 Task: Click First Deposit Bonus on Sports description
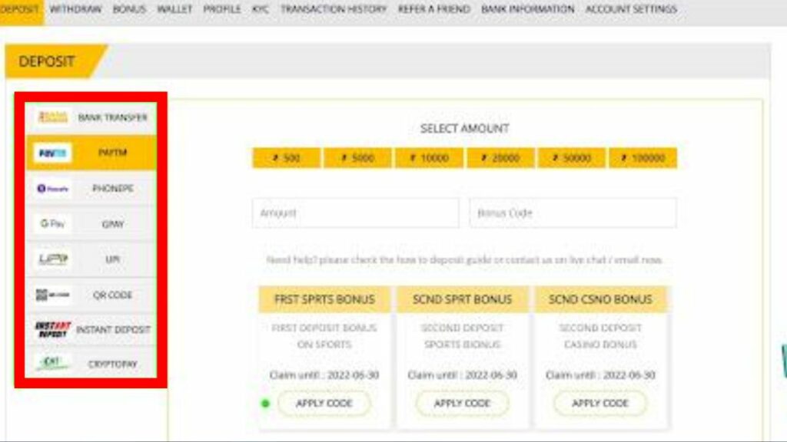(x=324, y=336)
